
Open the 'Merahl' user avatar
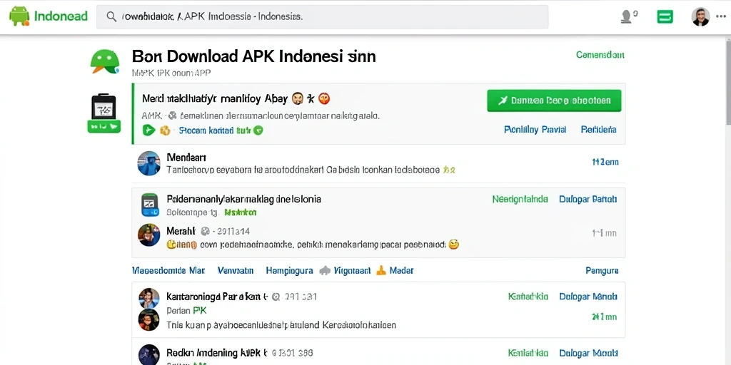pyautogui.click(x=148, y=235)
